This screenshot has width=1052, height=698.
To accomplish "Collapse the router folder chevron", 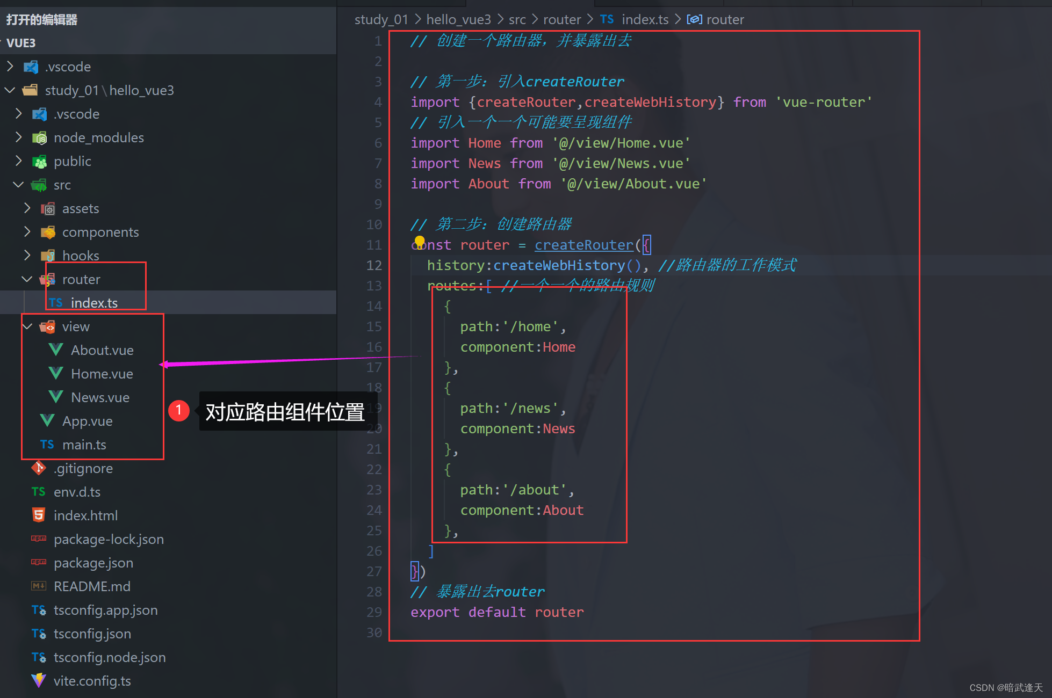I will (27, 279).
